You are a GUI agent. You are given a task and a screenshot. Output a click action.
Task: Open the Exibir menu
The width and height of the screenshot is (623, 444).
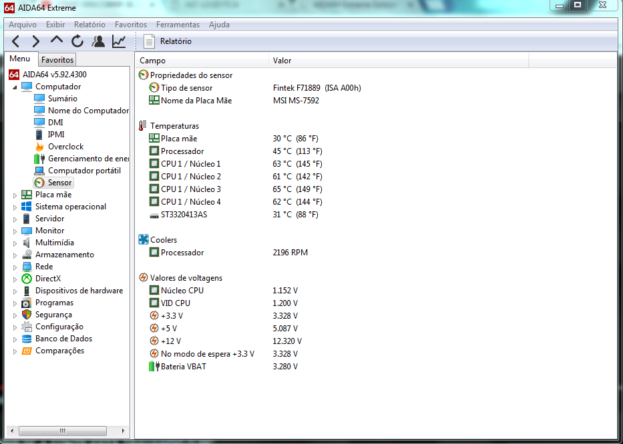pyautogui.click(x=55, y=25)
